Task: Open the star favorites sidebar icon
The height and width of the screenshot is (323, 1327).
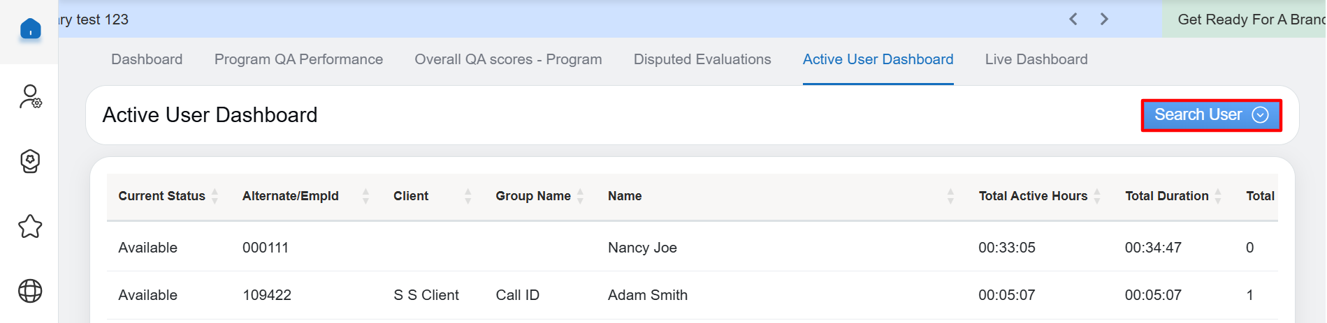Action: point(30,226)
